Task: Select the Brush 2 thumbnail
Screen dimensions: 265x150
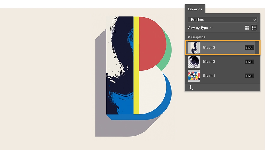Action: (x=194, y=48)
